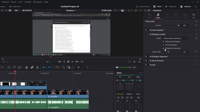Image resolution: width=200 pixels, height=112 pixels.
Task: Click the timeline zoom-in plus button
Action: (87, 68)
